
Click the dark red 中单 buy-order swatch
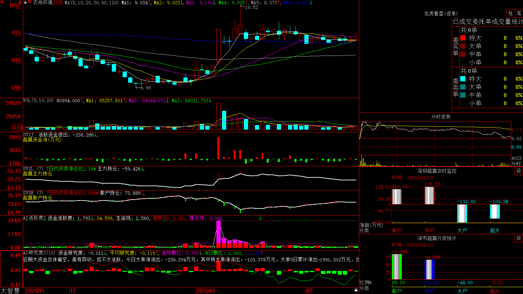pyautogui.click(x=463, y=54)
